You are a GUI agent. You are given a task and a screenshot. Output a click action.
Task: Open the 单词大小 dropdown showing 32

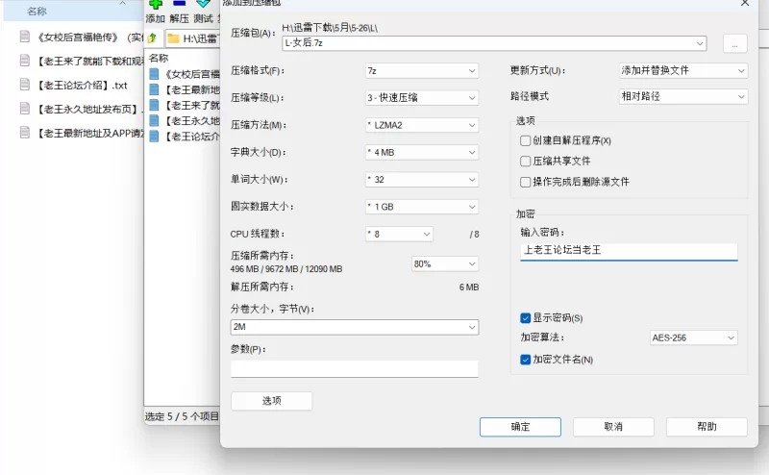422,180
